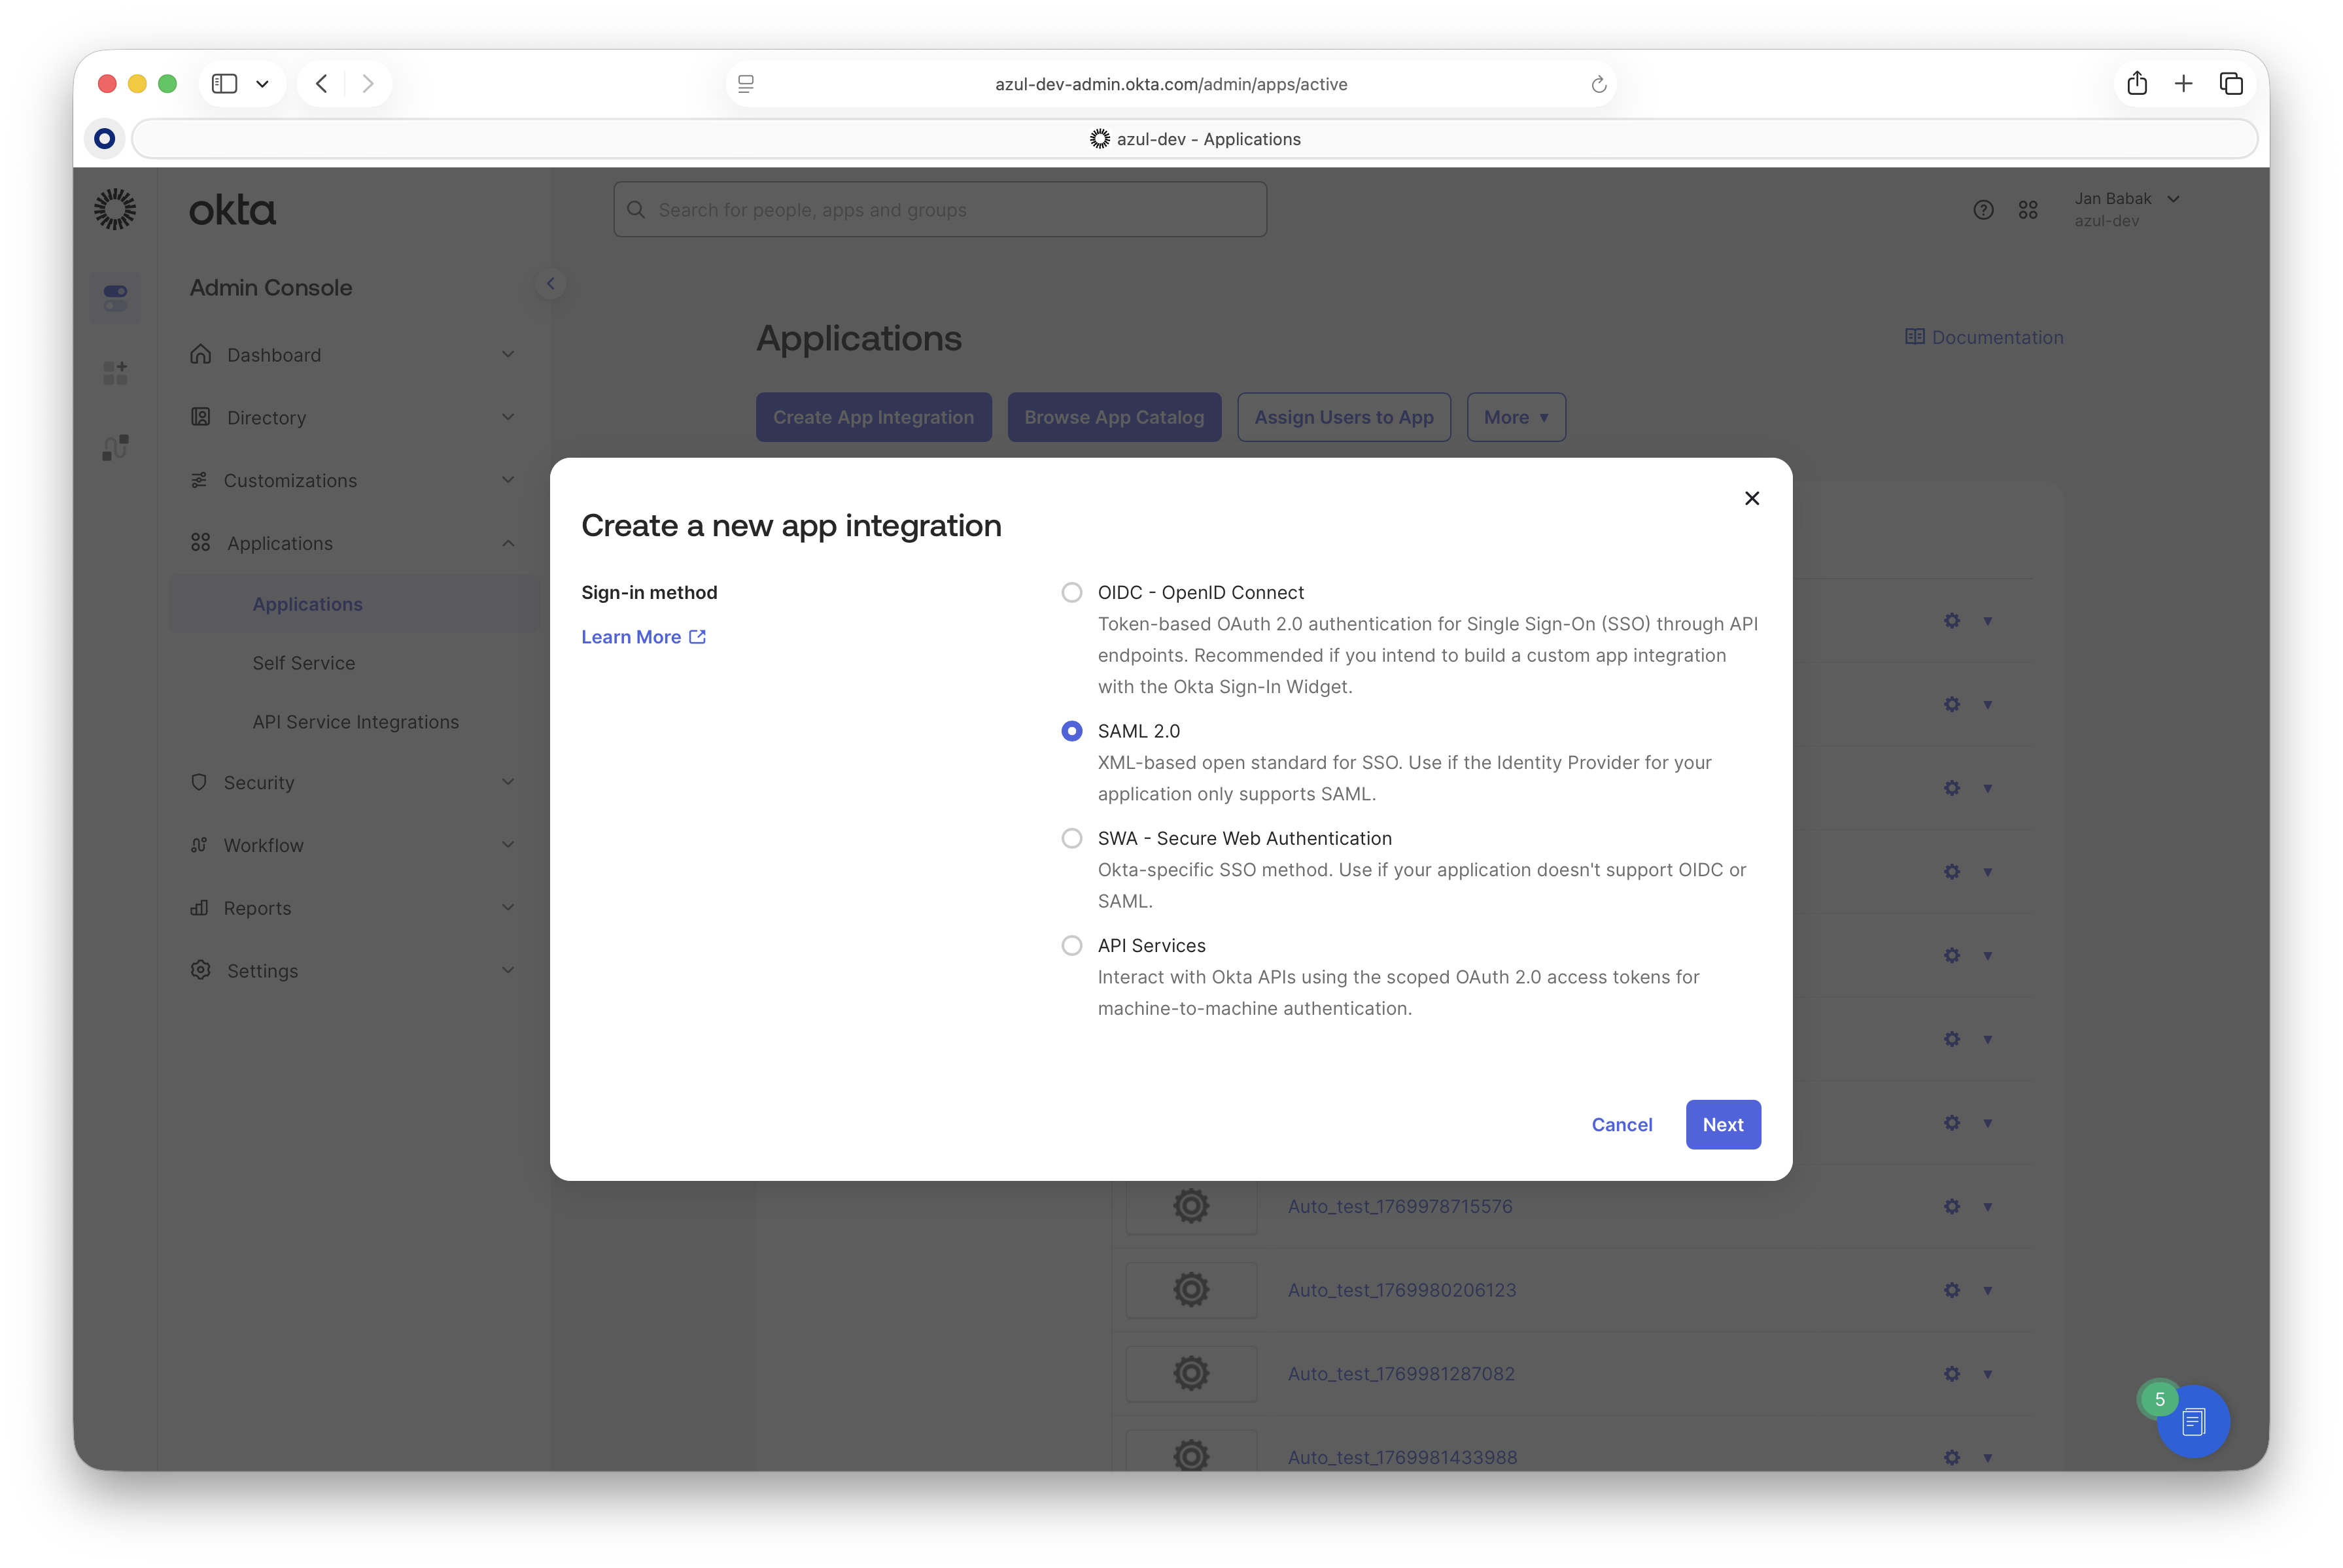Expand the Security section chevron
This screenshot has width=2343, height=1568.
[x=508, y=783]
